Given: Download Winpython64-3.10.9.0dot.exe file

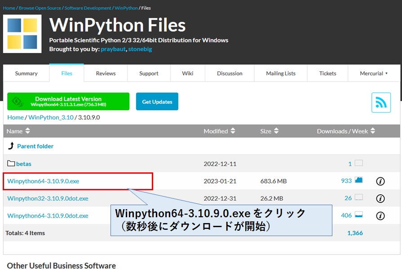Looking at the screenshot, I should [48, 215].
